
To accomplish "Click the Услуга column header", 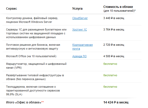I will coord(77,9).
